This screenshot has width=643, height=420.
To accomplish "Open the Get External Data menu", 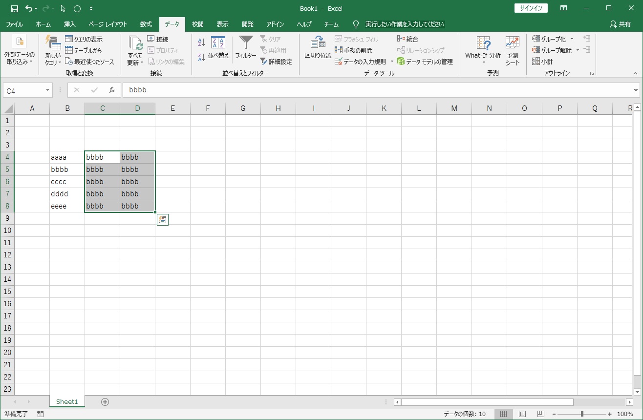I will 20,50.
